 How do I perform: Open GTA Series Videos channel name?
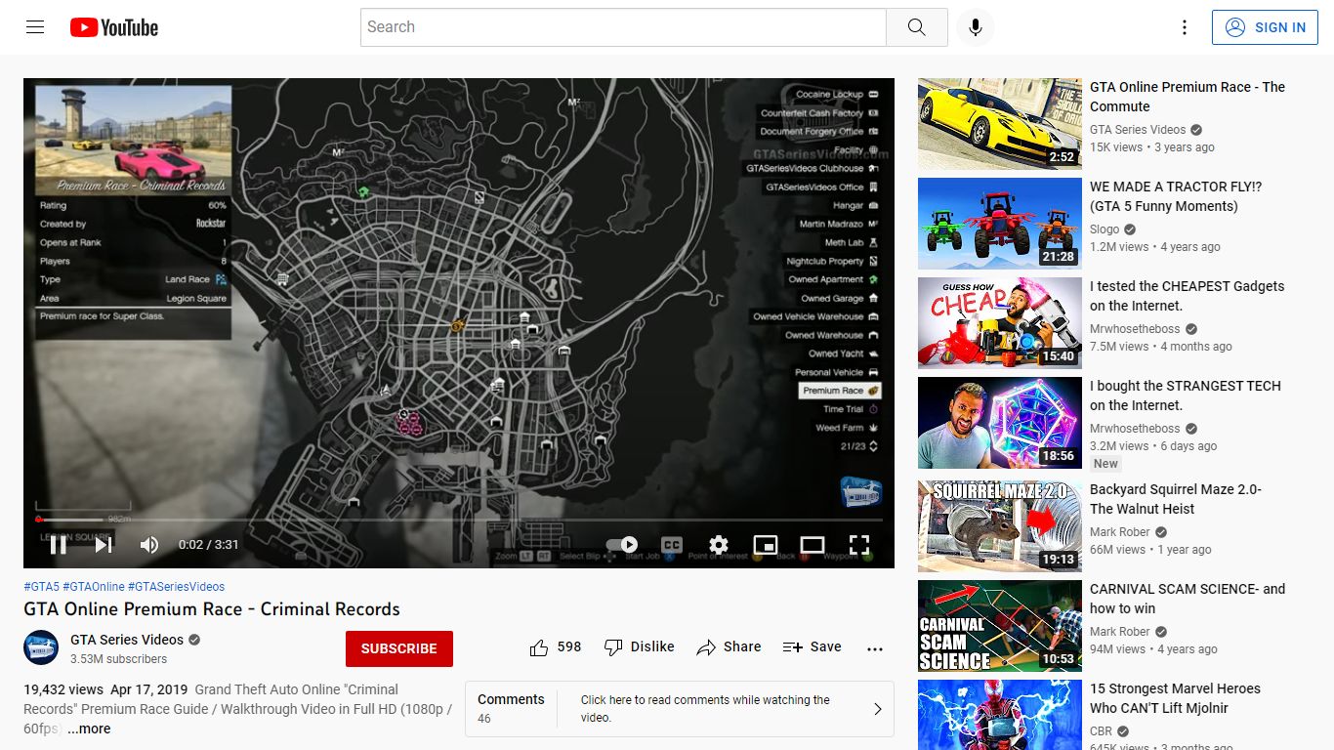(x=127, y=640)
